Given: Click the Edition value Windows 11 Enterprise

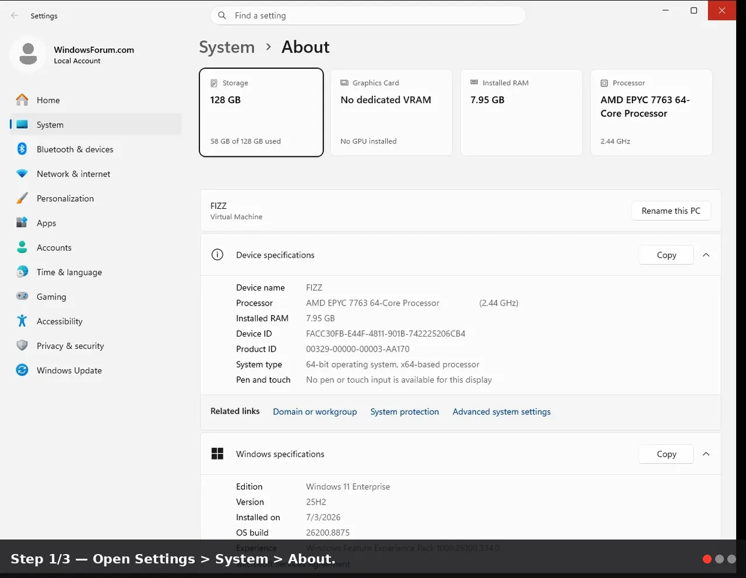Looking at the screenshot, I should pos(348,486).
